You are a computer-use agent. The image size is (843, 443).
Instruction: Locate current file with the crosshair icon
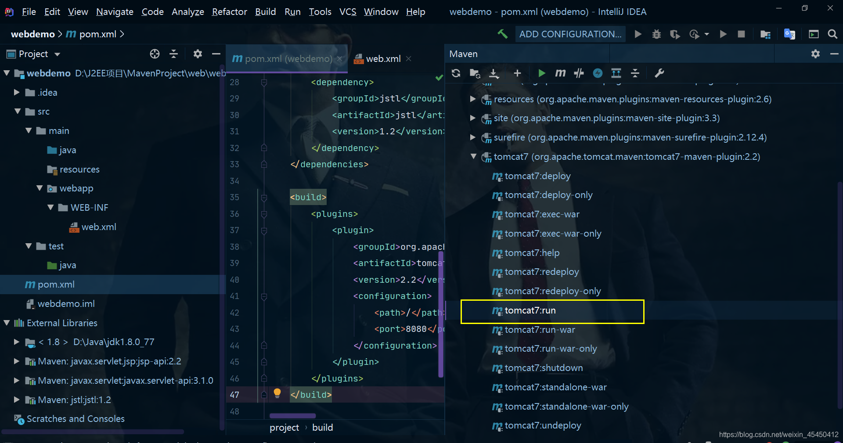[155, 54]
